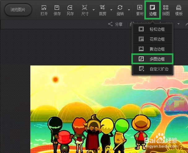
Task: Expand the secondary toolbar dropdown arrow
Action: tap(178, 24)
